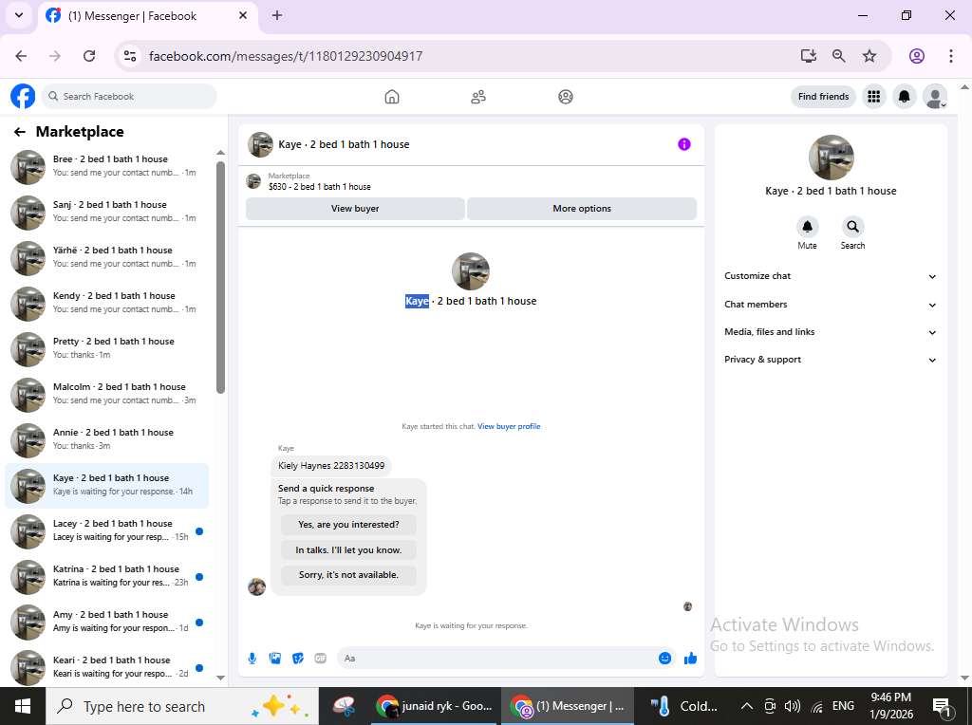Open Windows notification center icon

point(943,706)
